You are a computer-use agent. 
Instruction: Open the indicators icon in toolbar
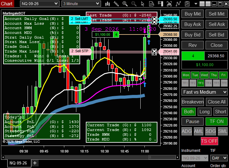pos(169,4)
